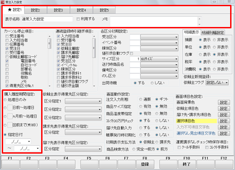This screenshot has width=235, height=170.
Task: Click 設定 button for 依頼主項目色
Action: click(x=224, y=109)
